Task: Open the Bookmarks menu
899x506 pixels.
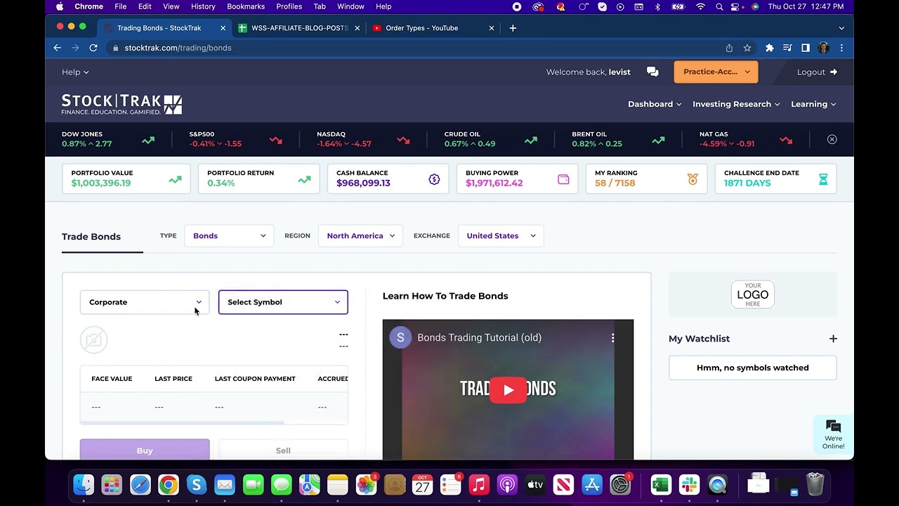Action: (246, 6)
